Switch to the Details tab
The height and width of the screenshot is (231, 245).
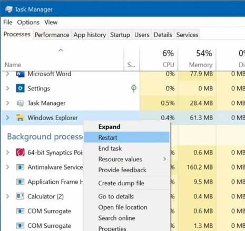coord(163,35)
